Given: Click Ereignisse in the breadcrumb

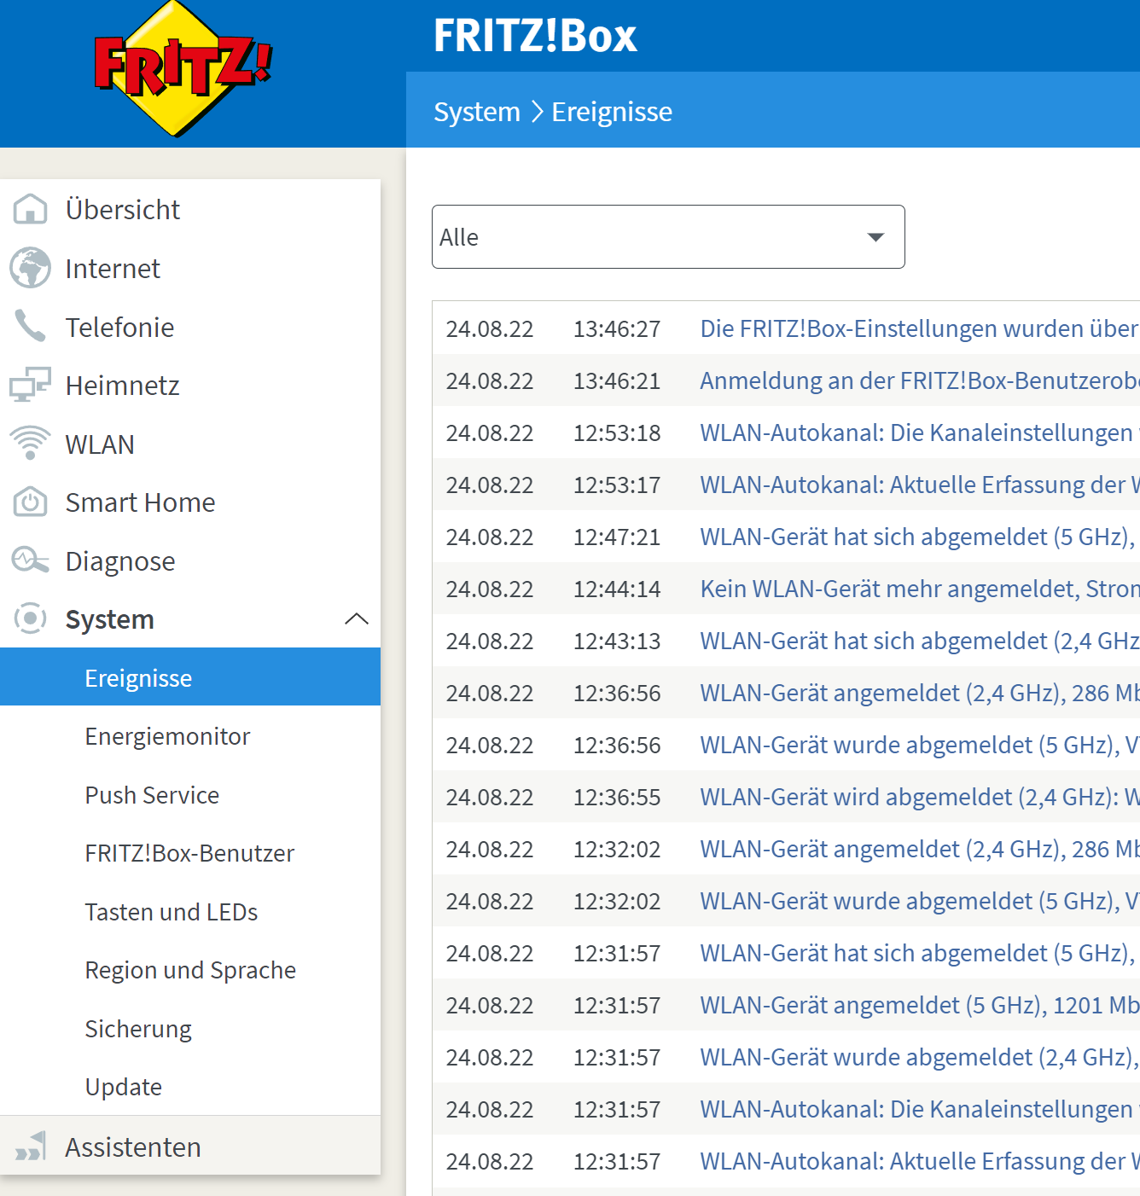Looking at the screenshot, I should pos(612,112).
